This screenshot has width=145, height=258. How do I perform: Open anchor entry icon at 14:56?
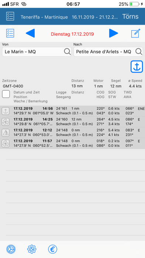click(x=5, y=111)
